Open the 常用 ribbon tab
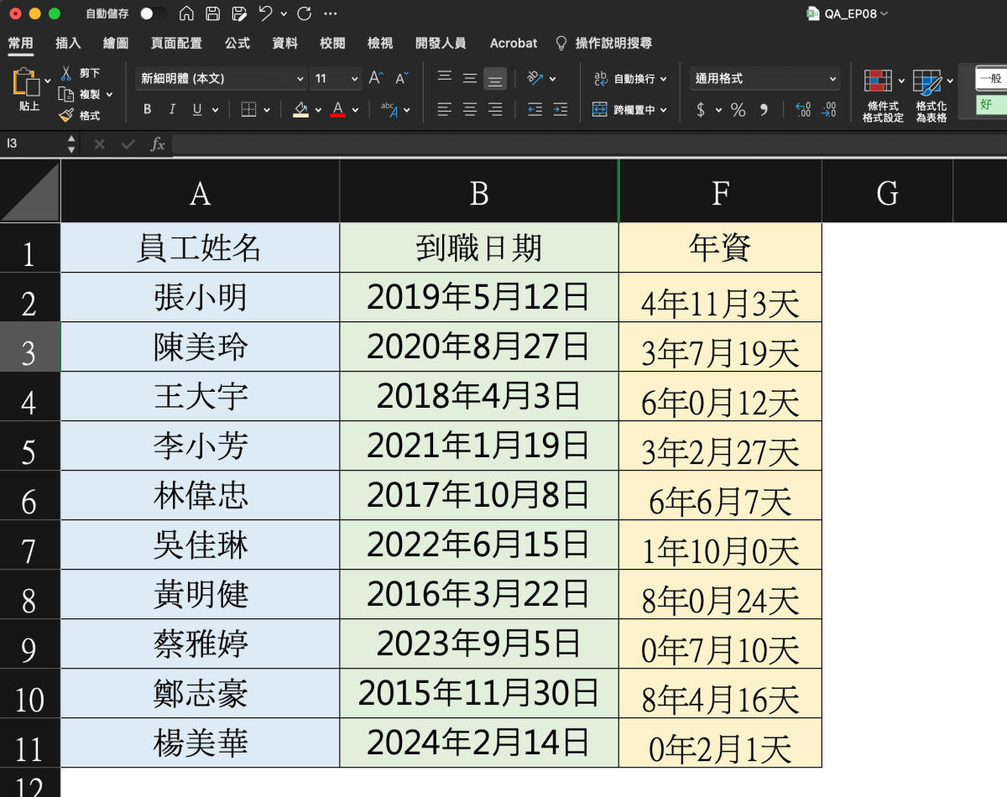Image resolution: width=1007 pixels, height=797 pixels. (21, 43)
